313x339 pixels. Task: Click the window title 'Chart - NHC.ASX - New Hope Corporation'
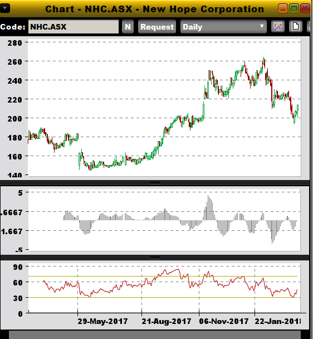point(154,9)
